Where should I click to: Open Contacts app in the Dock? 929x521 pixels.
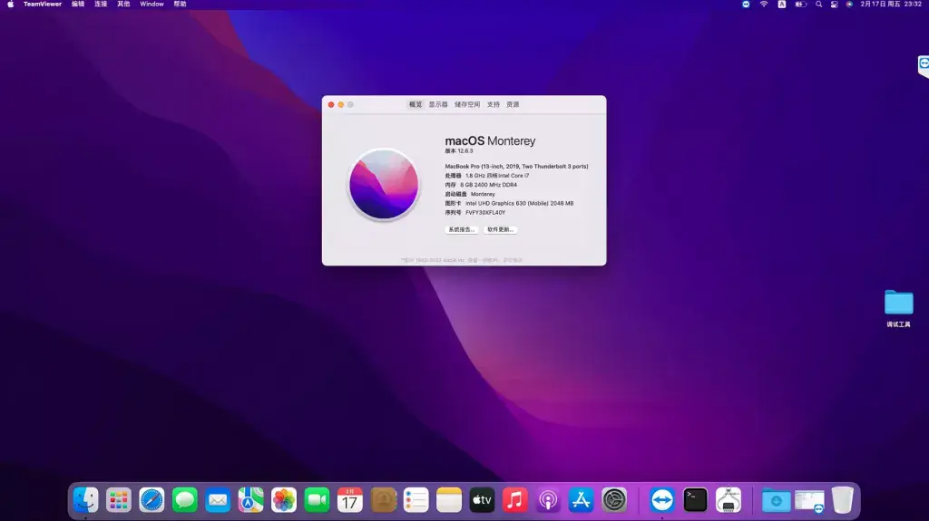click(384, 500)
